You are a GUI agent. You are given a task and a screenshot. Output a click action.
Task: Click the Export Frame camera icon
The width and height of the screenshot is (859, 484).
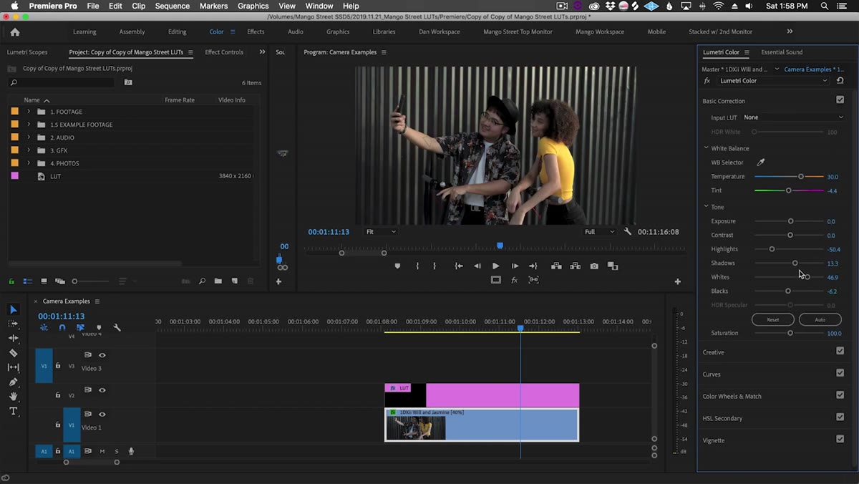pos(594,266)
